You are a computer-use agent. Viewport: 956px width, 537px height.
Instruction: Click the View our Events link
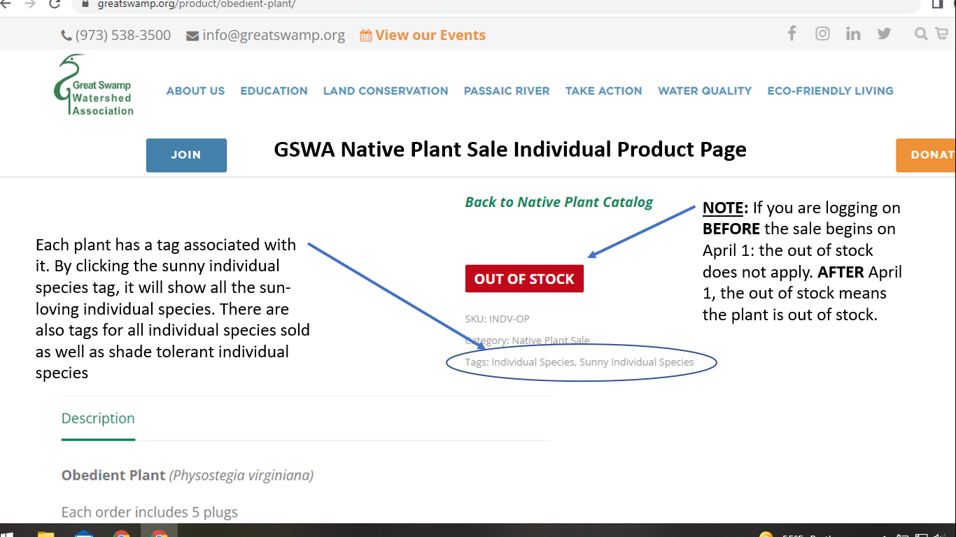423,35
